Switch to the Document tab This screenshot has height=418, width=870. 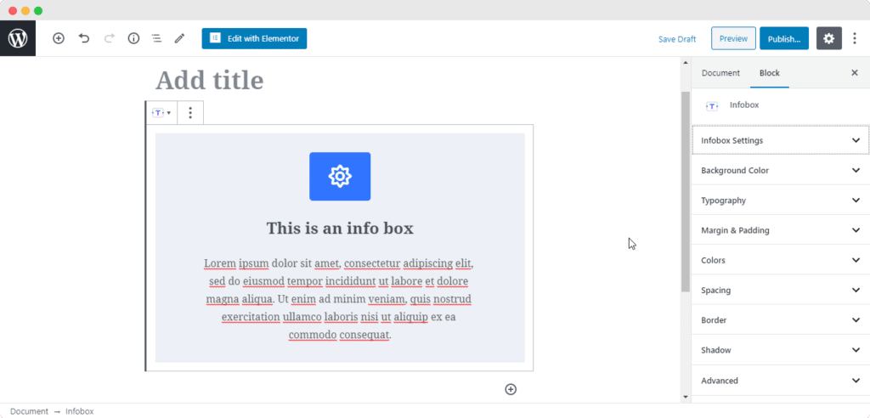pos(720,73)
